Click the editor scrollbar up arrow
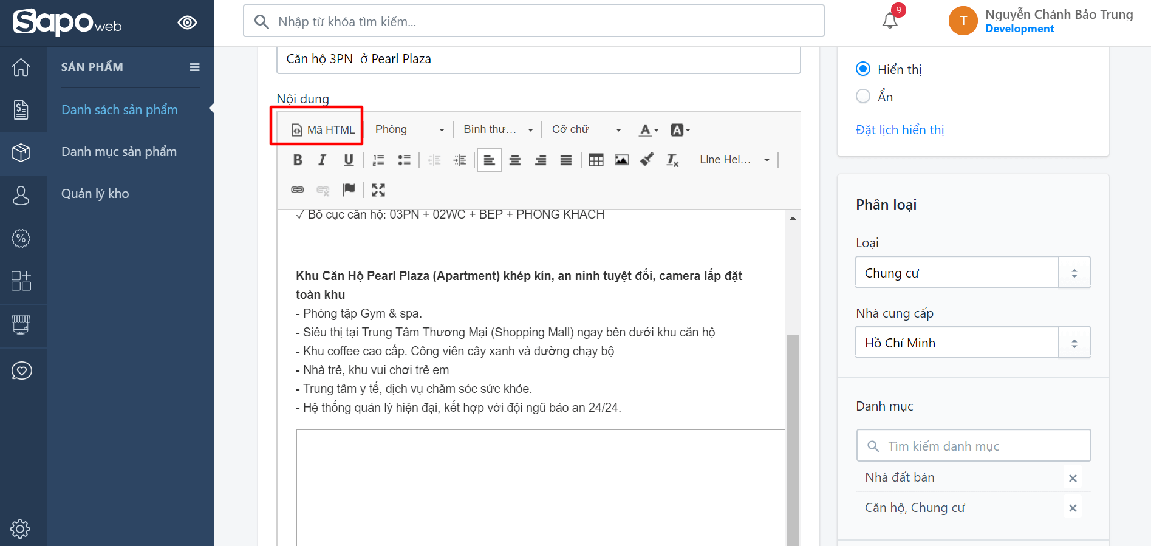Image resolution: width=1151 pixels, height=546 pixels. point(793,218)
